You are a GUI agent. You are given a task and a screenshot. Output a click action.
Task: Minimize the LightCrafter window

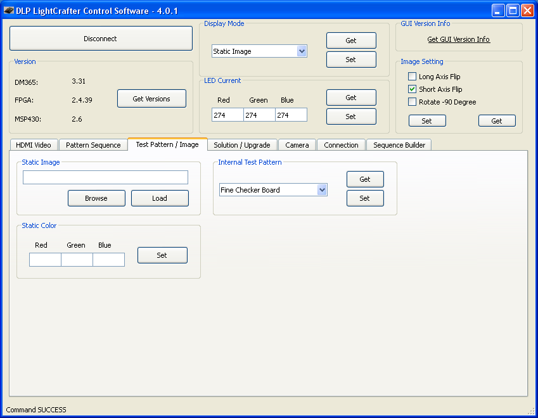tap(498, 10)
